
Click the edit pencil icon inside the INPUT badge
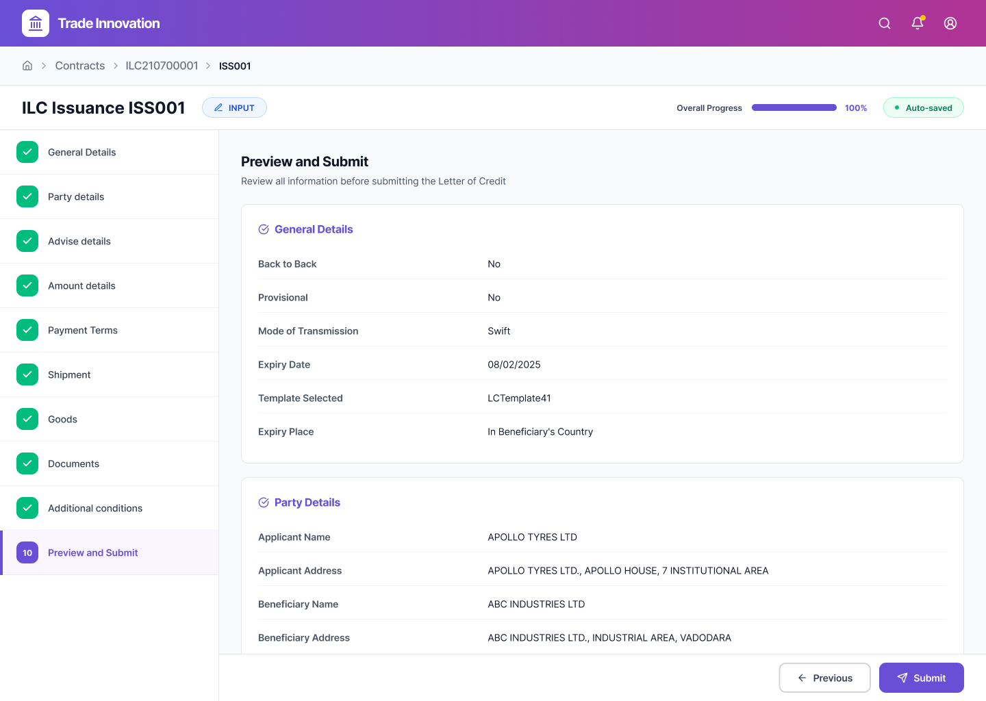(217, 107)
